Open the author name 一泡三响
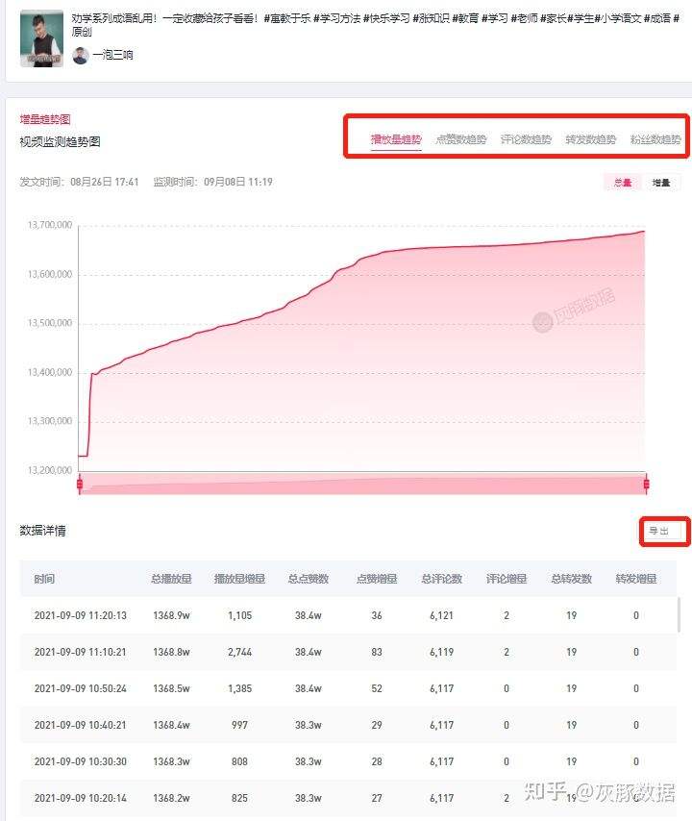Image resolution: width=692 pixels, height=821 pixels. (x=112, y=56)
